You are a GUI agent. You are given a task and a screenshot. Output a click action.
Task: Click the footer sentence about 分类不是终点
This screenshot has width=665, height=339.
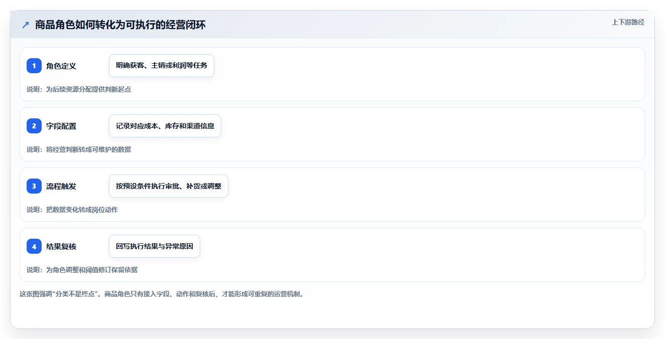click(161, 294)
